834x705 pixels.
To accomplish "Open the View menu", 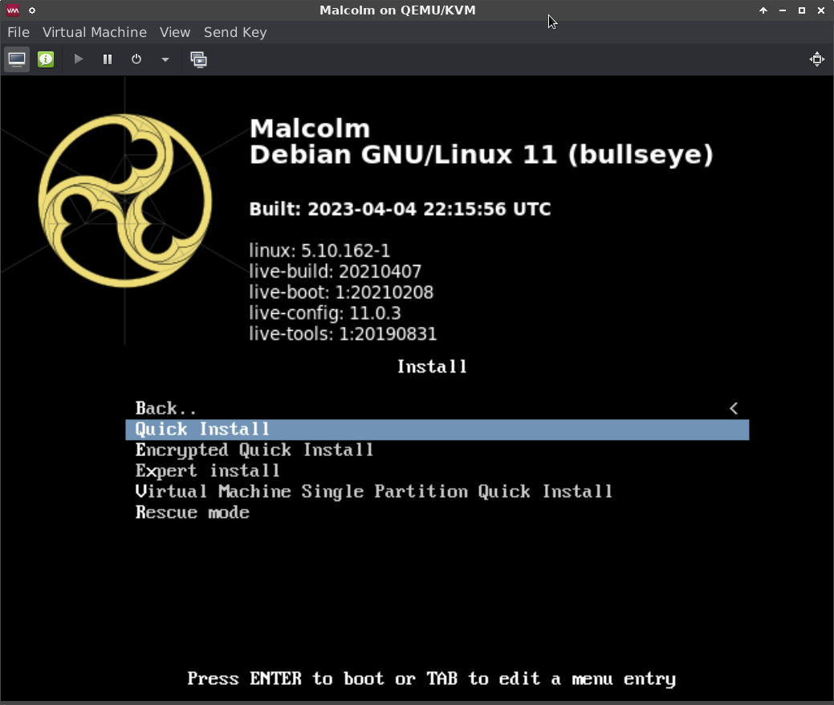I will [175, 32].
